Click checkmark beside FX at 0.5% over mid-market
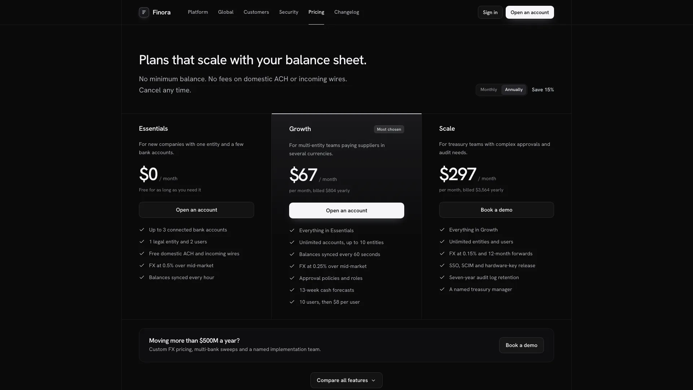The width and height of the screenshot is (693, 390). click(x=142, y=265)
